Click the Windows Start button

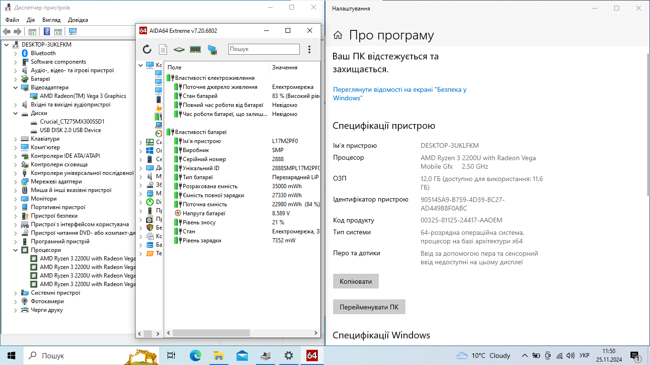coord(11,355)
